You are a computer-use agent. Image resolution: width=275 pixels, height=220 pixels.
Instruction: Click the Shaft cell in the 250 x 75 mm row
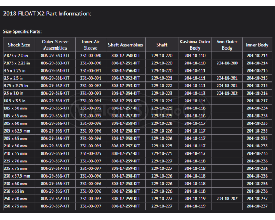[x=162, y=206]
